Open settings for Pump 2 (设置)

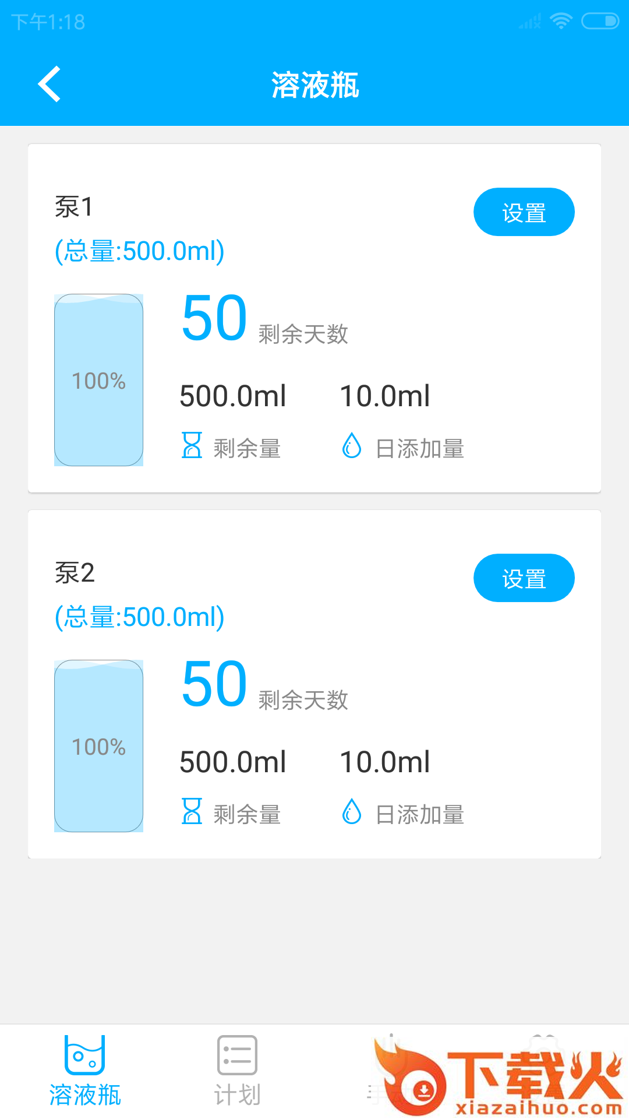coord(524,578)
